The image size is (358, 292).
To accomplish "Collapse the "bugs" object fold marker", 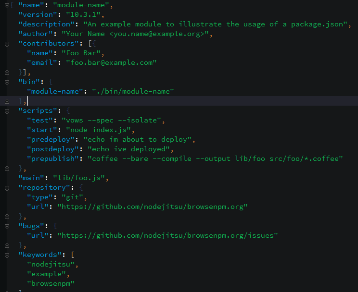I will click(7, 226).
